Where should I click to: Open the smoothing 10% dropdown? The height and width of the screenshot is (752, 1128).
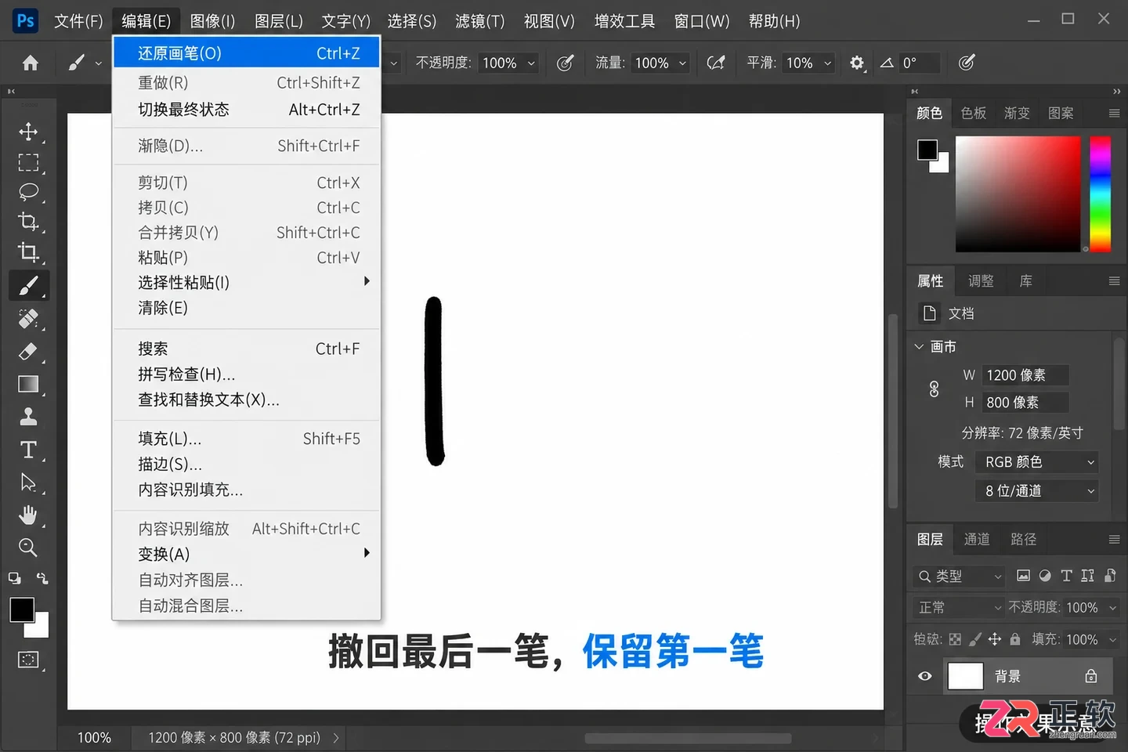[x=808, y=63]
